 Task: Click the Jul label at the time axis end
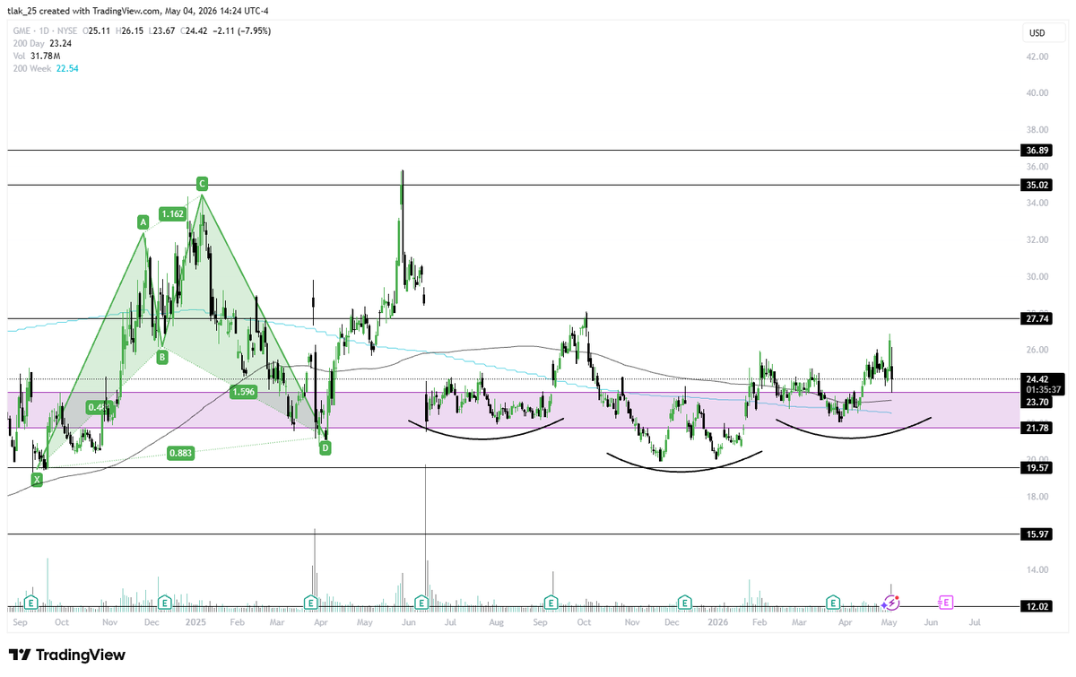[x=975, y=621]
